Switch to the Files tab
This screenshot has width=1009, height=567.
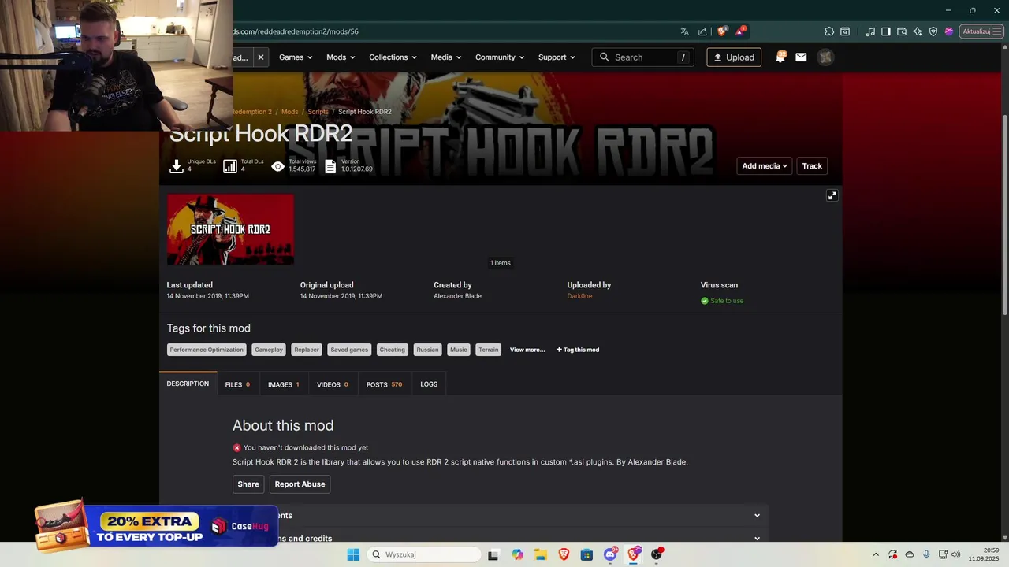click(237, 384)
